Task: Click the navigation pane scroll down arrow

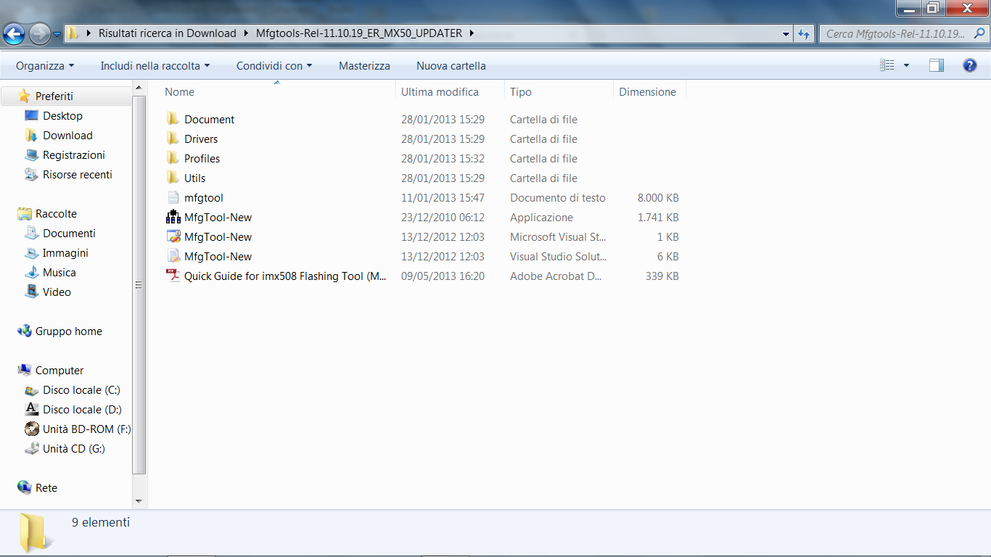Action: [140, 501]
